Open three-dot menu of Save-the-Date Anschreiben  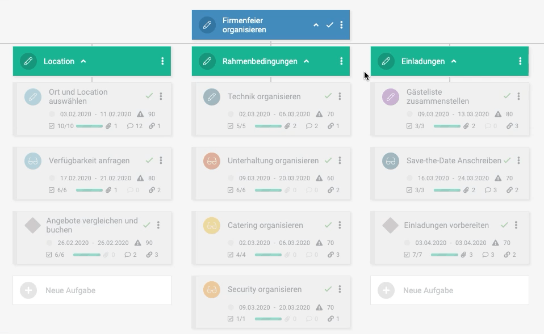point(518,160)
